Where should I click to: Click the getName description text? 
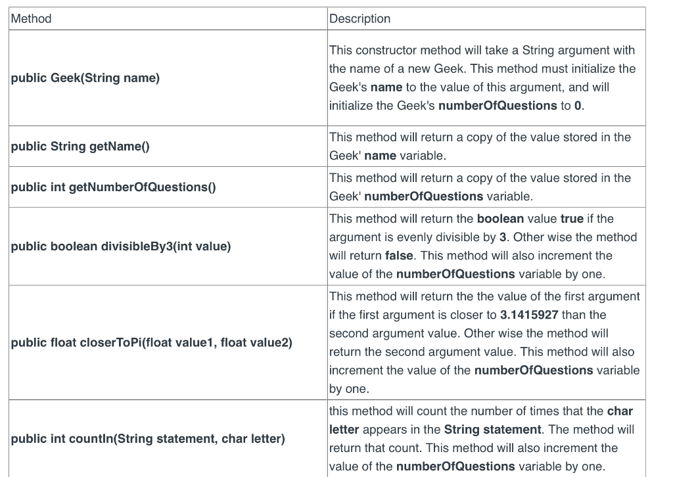pos(480,147)
